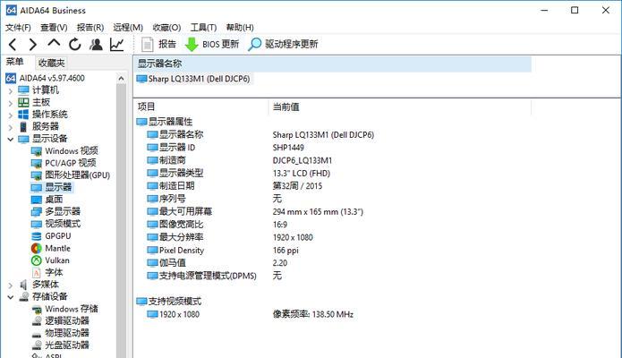Image resolution: width=622 pixels, height=358 pixels.
Task: Expand the 服务器 tree node
Action: [x=11, y=127]
